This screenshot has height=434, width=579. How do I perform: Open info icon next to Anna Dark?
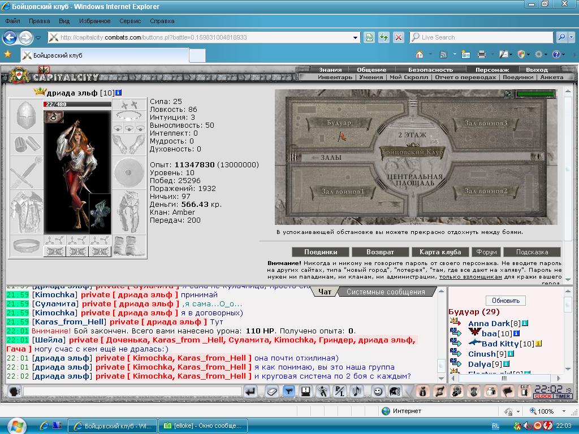click(x=525, y=323)
